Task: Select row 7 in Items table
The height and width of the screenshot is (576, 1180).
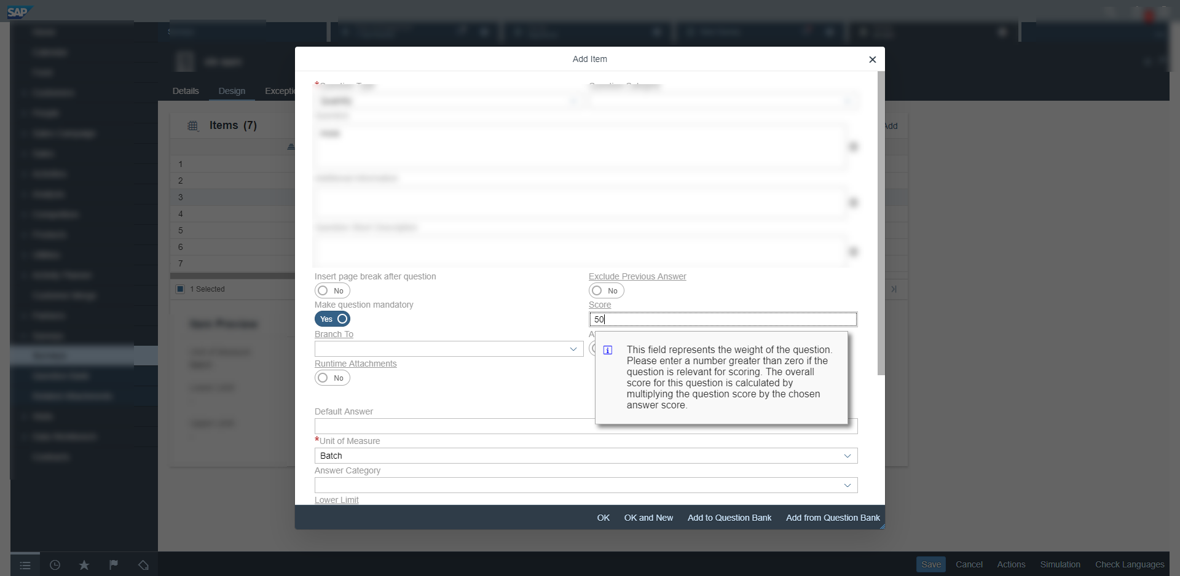Action: pyautogui.click(x=232, y=263)
